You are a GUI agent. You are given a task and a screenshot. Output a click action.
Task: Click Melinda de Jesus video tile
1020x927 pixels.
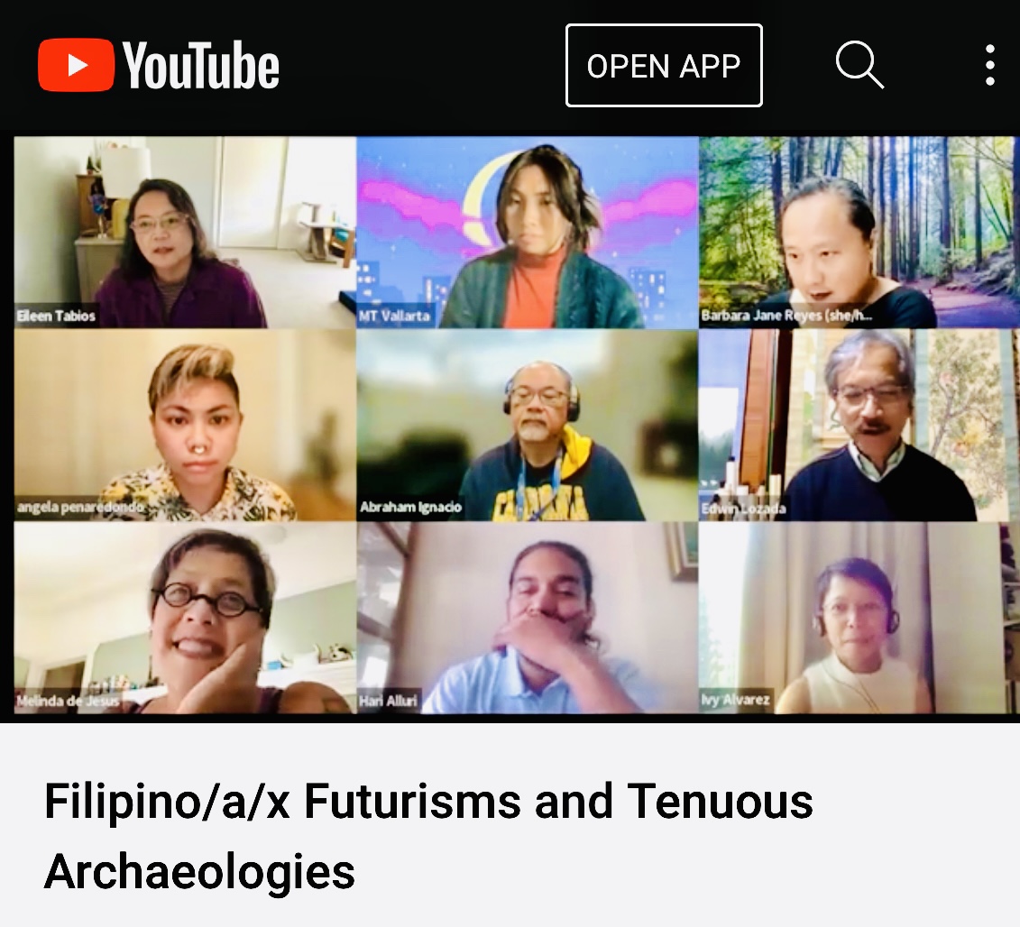(x=185, y=618)
